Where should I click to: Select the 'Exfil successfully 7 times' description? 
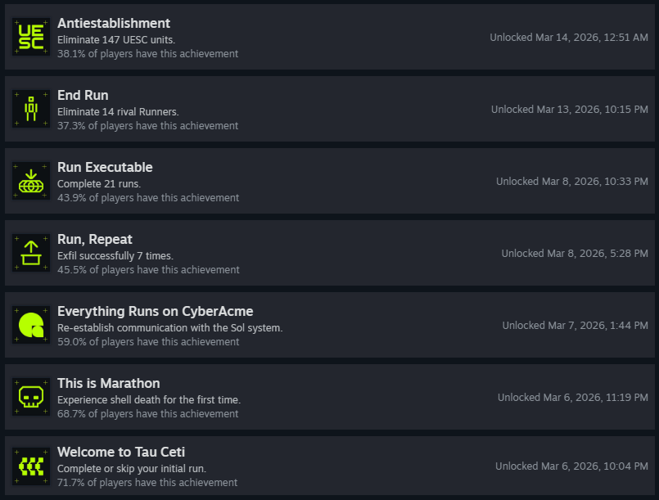tap(115, 256)
